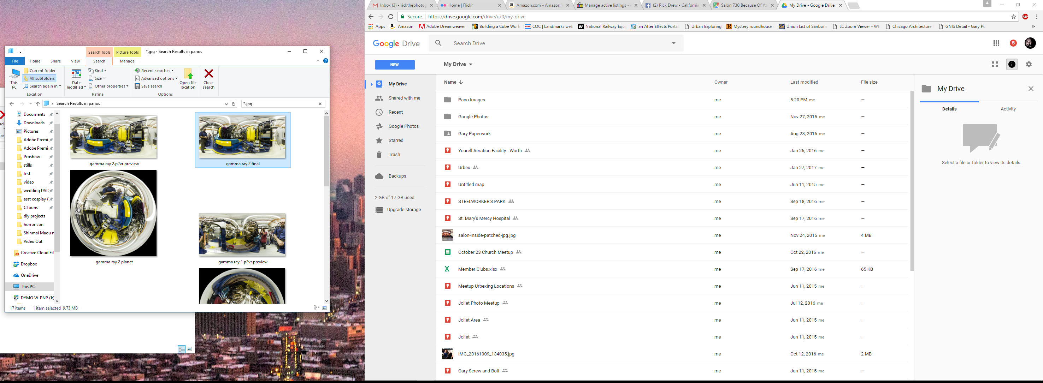Open the Apps bookmark shortcut

click(377, 26)
